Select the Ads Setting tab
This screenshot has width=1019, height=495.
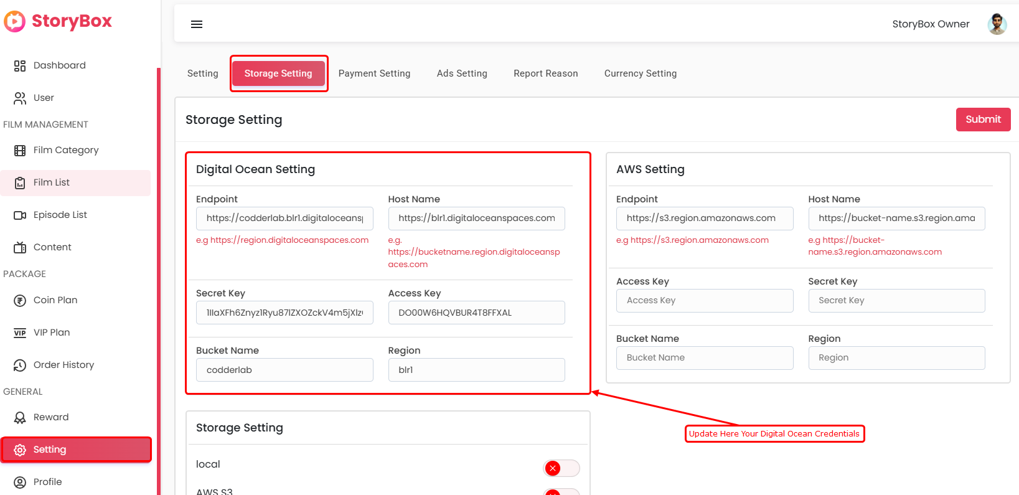tap(462, 73)
